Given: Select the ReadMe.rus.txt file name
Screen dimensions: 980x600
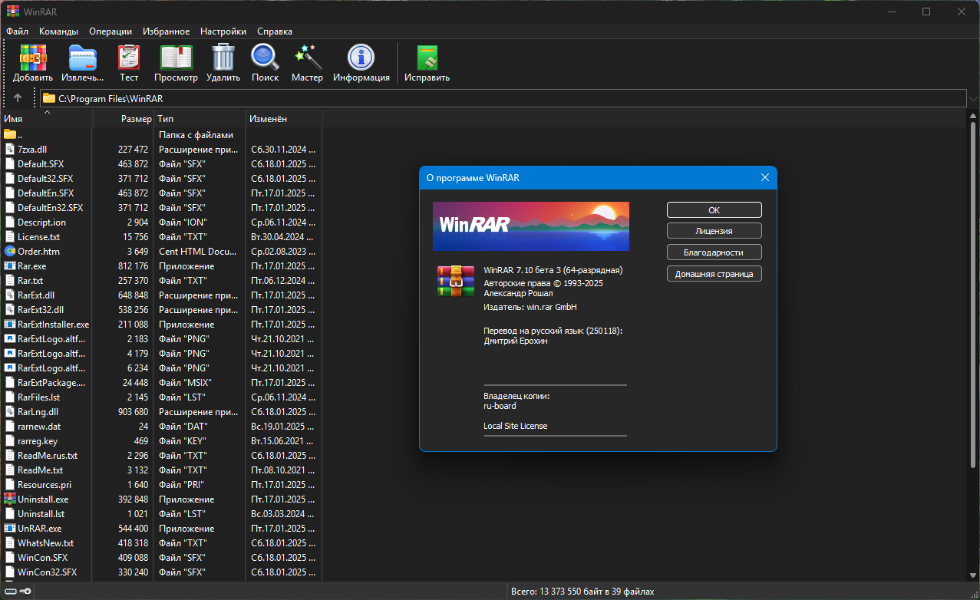Looking at the screenshot, I should (x=48, y=455).
